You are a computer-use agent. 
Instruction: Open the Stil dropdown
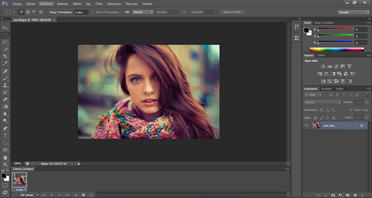coord(142,12)
